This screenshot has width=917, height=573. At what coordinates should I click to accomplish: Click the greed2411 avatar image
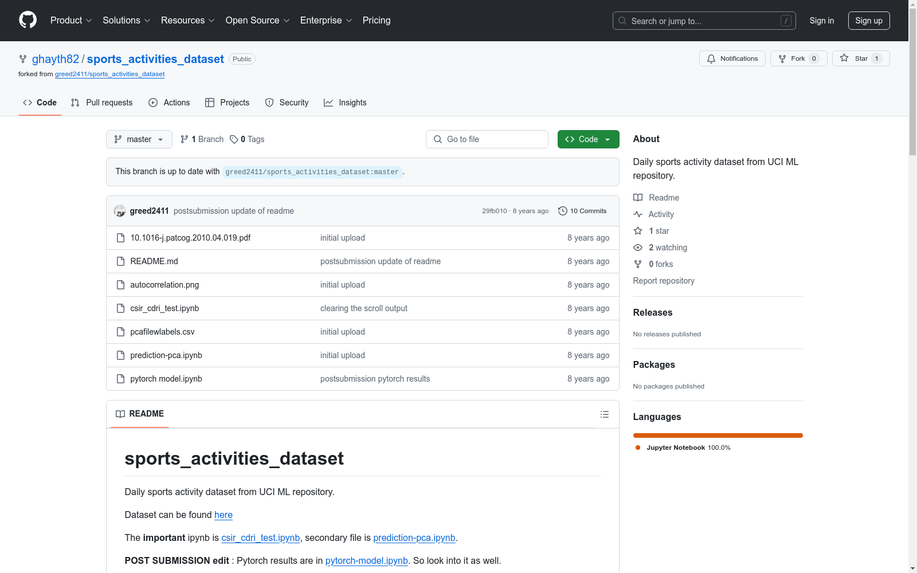[x=120, y=211]
